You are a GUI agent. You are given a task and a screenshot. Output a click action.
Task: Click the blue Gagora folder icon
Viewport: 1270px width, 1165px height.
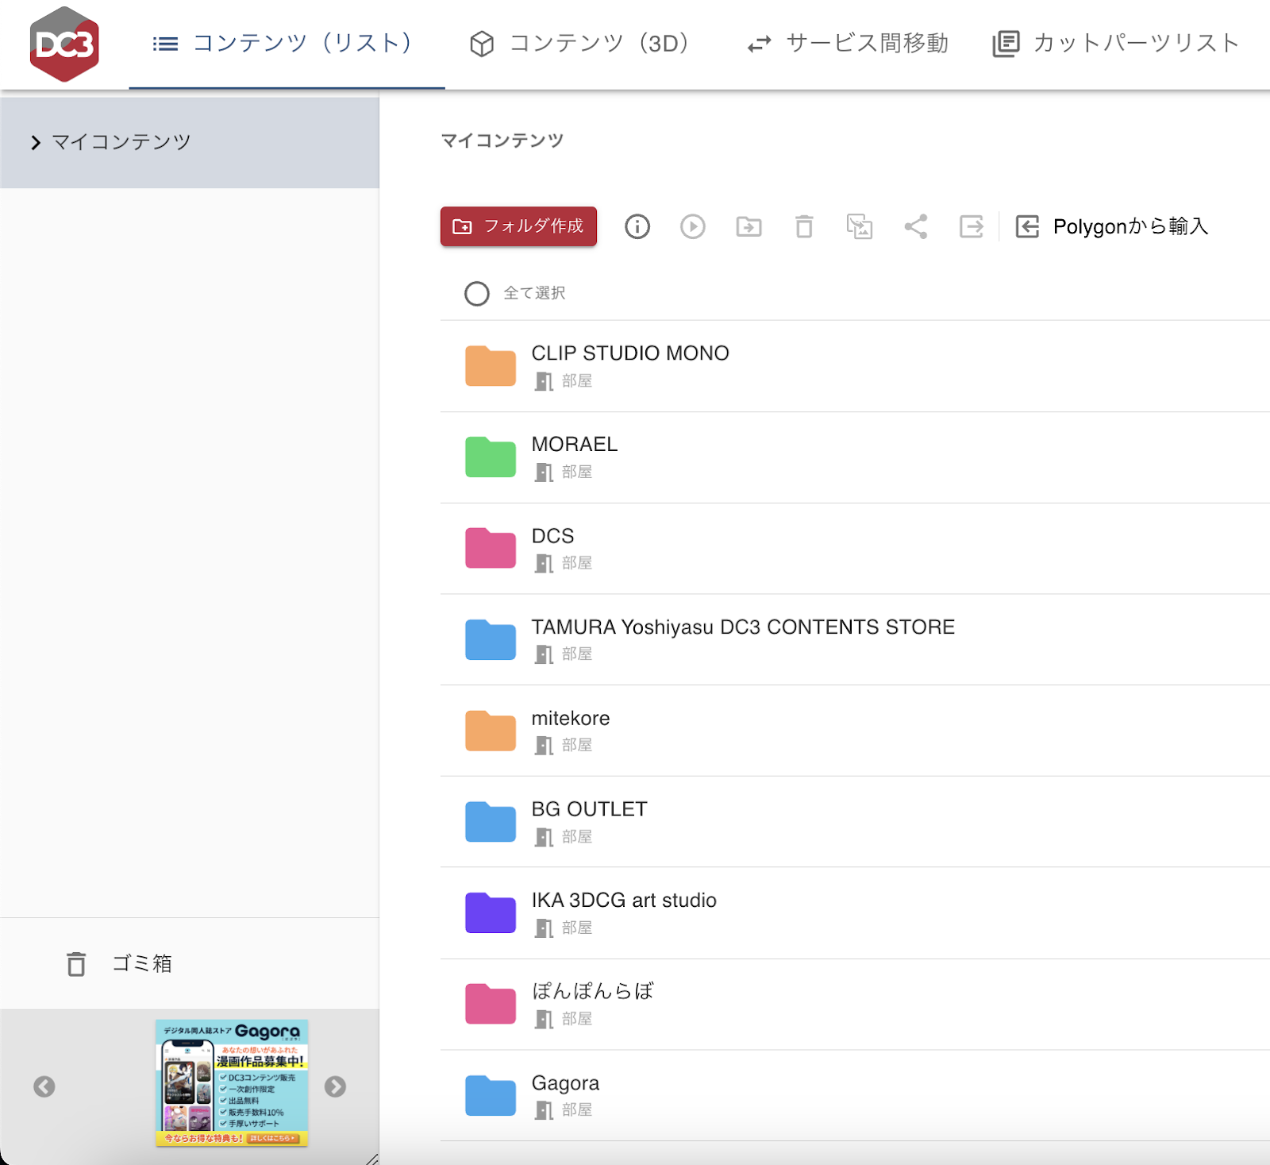(491, 1095)
